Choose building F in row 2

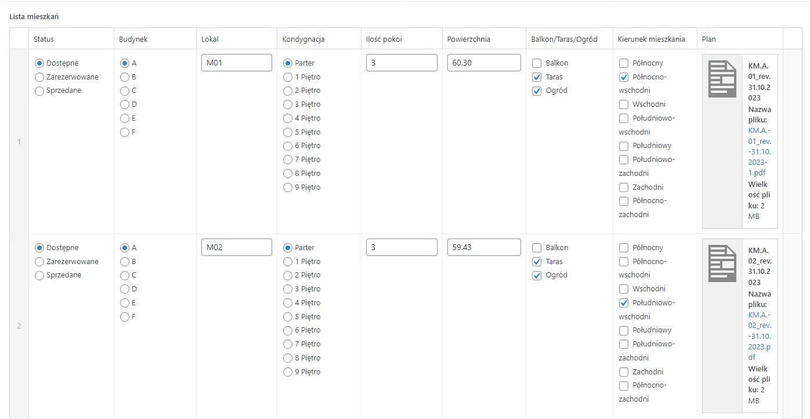click(125, 317)
